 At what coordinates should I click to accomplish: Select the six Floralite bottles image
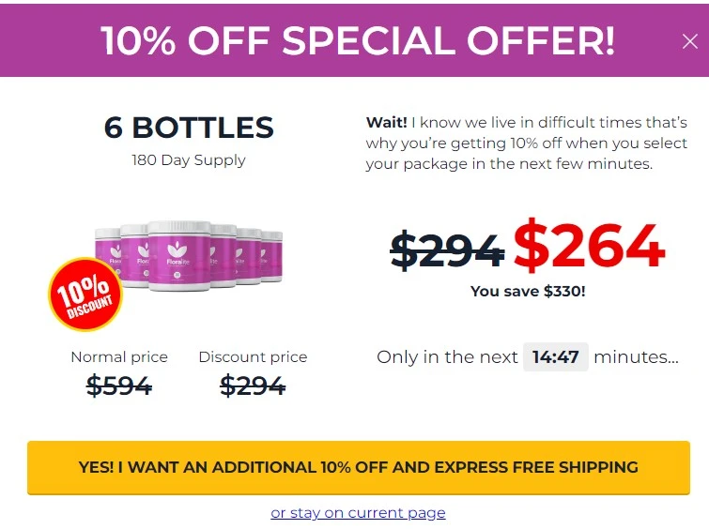[188, 256]
